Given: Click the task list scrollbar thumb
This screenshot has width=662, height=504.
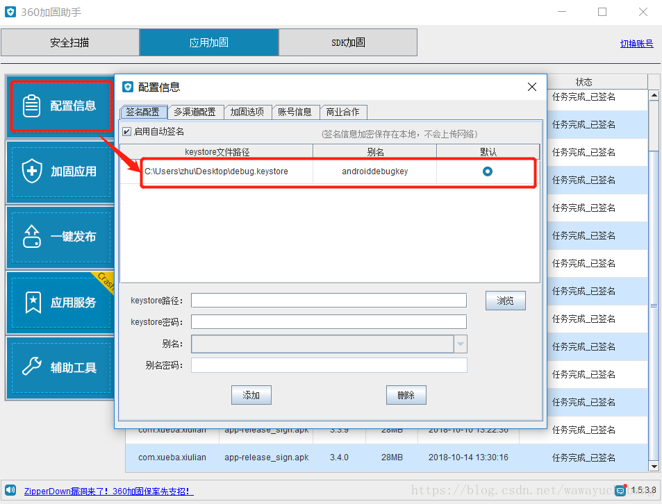Looking at the screenshot, I should coord(654,305).
